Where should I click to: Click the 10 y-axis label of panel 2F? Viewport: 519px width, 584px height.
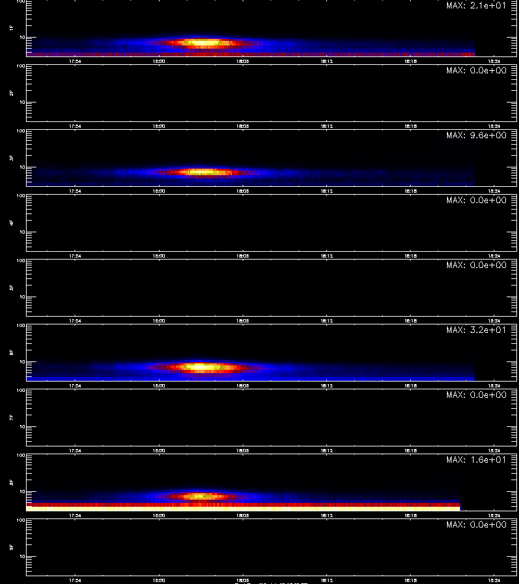pyautogui.click(x=22, y=102)
